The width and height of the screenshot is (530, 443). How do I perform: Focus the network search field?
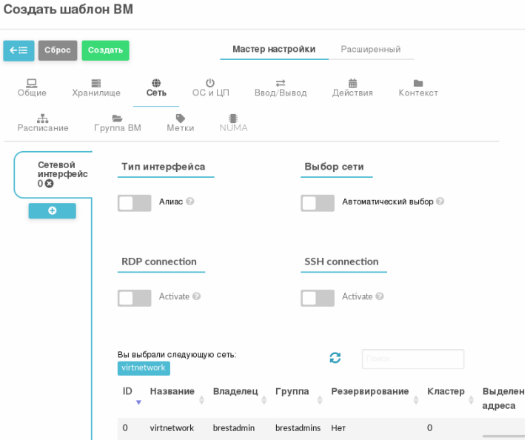coord(412,359)
